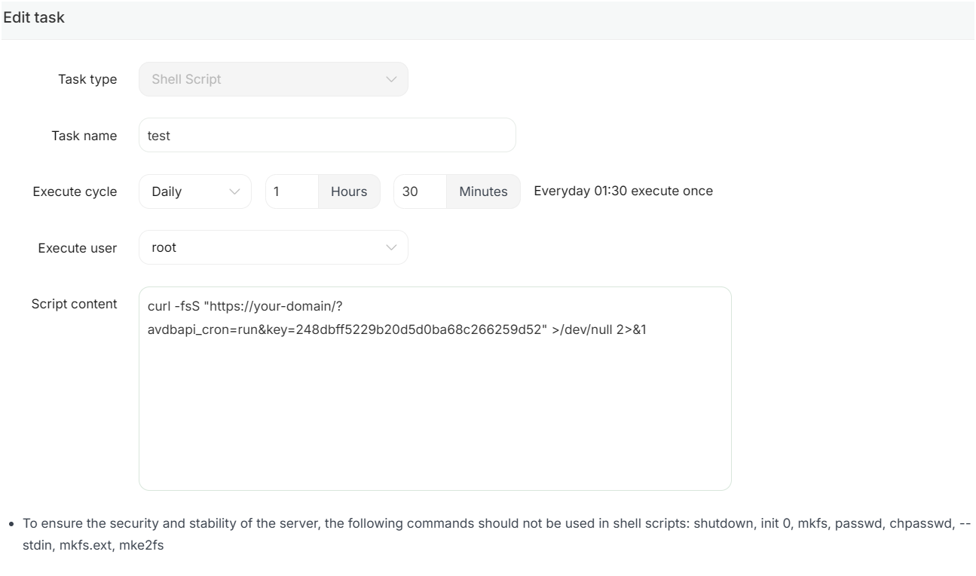Click the chevron arrow in Task type dropdown
This screenshot has width=976, height=576.
(390, 79)
